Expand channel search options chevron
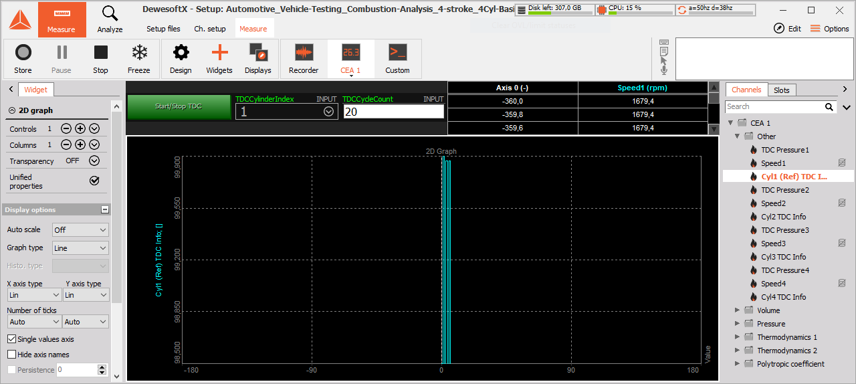The image size is (856, 384). point(846,107)
